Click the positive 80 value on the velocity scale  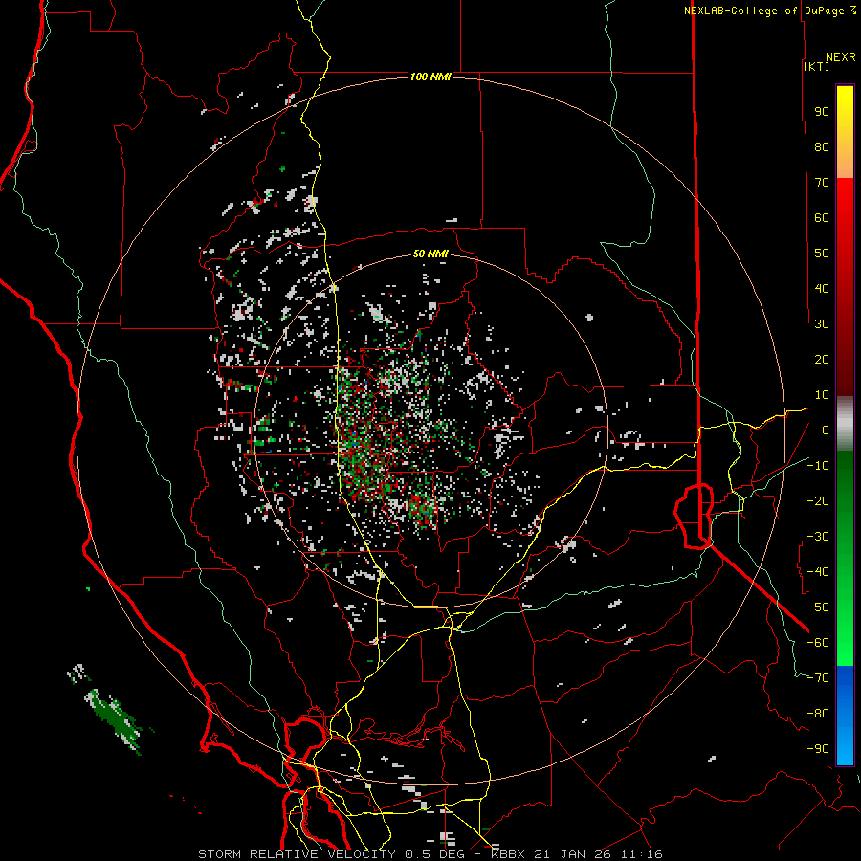tap(822, 147)
